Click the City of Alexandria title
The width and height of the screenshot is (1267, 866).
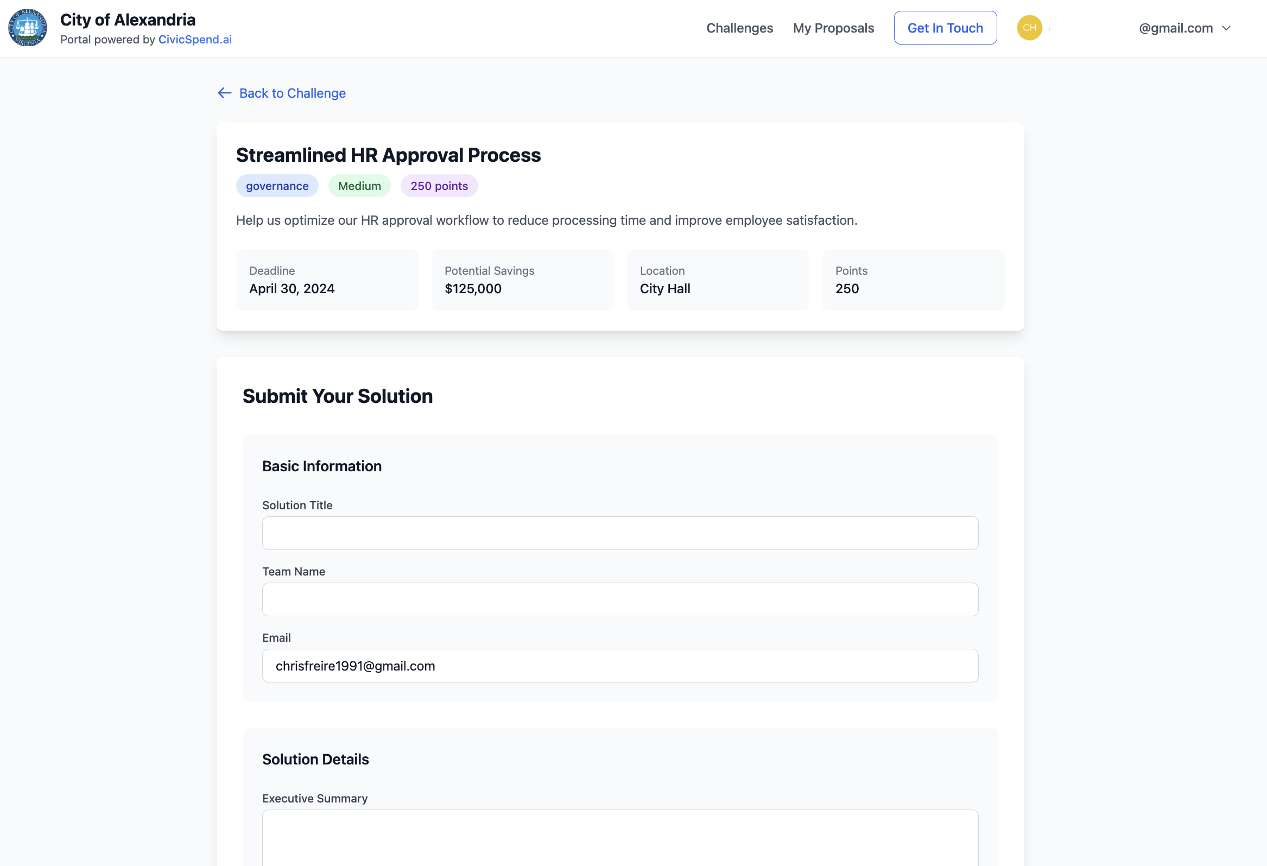point(128,20)
